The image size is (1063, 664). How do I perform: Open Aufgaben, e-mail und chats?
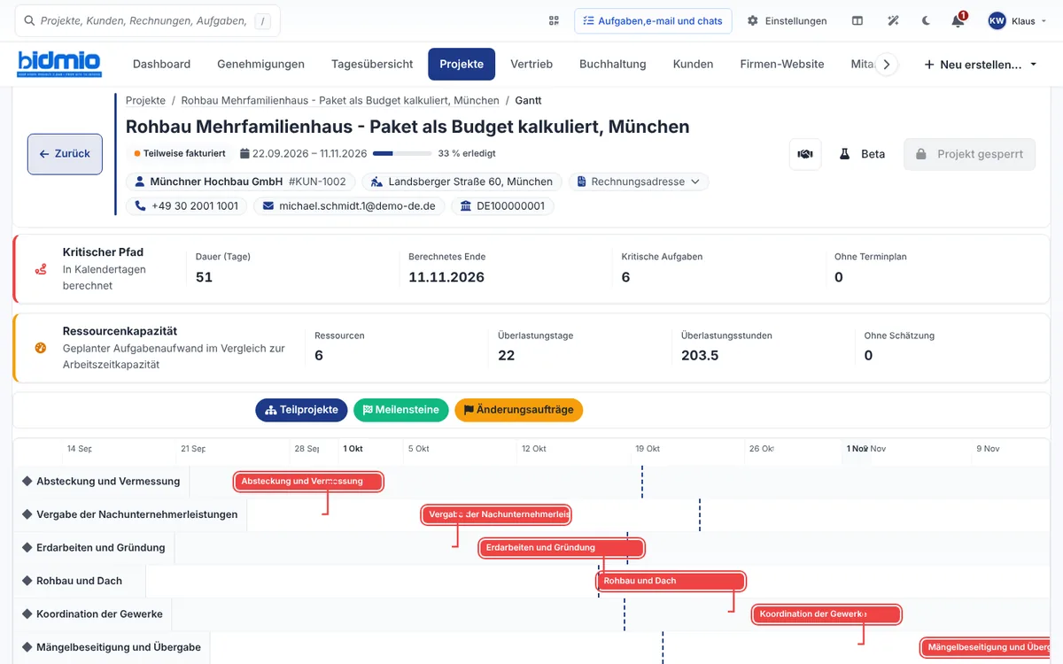(653, 20)
